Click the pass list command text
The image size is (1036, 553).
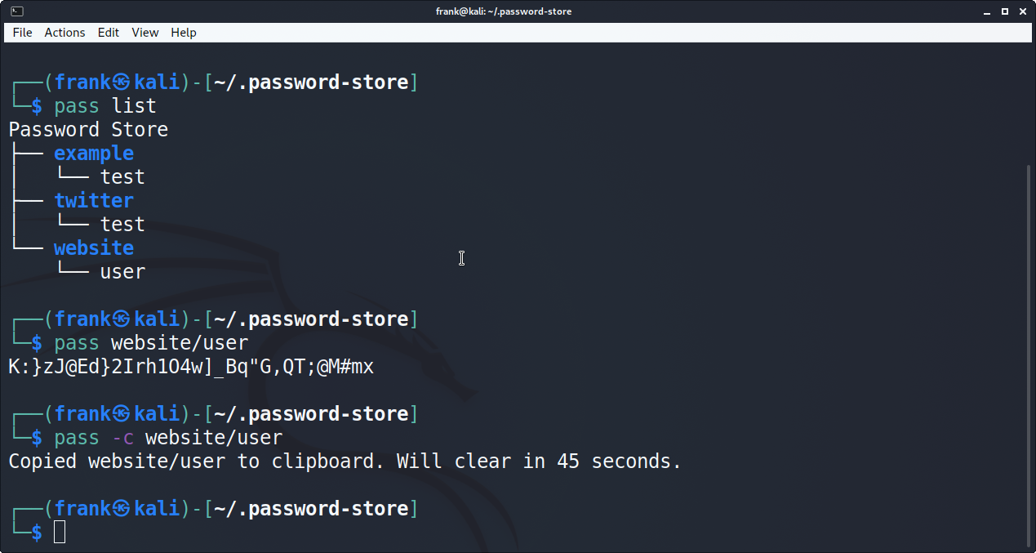tap(106, 105)
